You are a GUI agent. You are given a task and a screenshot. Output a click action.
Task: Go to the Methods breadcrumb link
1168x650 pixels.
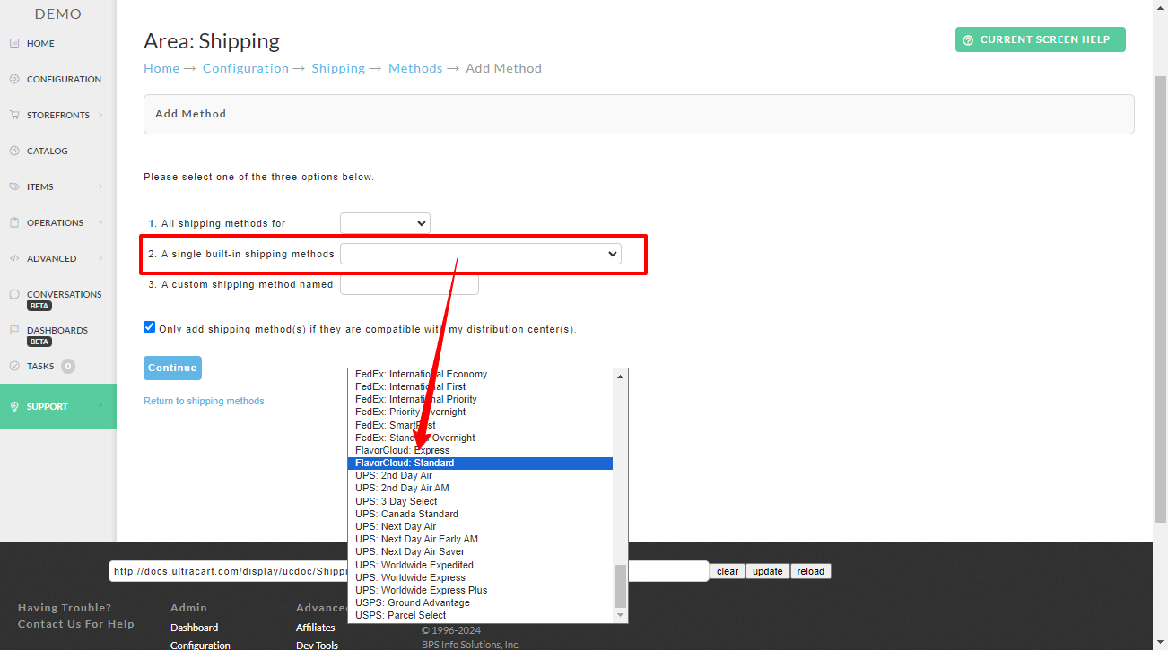415,68
